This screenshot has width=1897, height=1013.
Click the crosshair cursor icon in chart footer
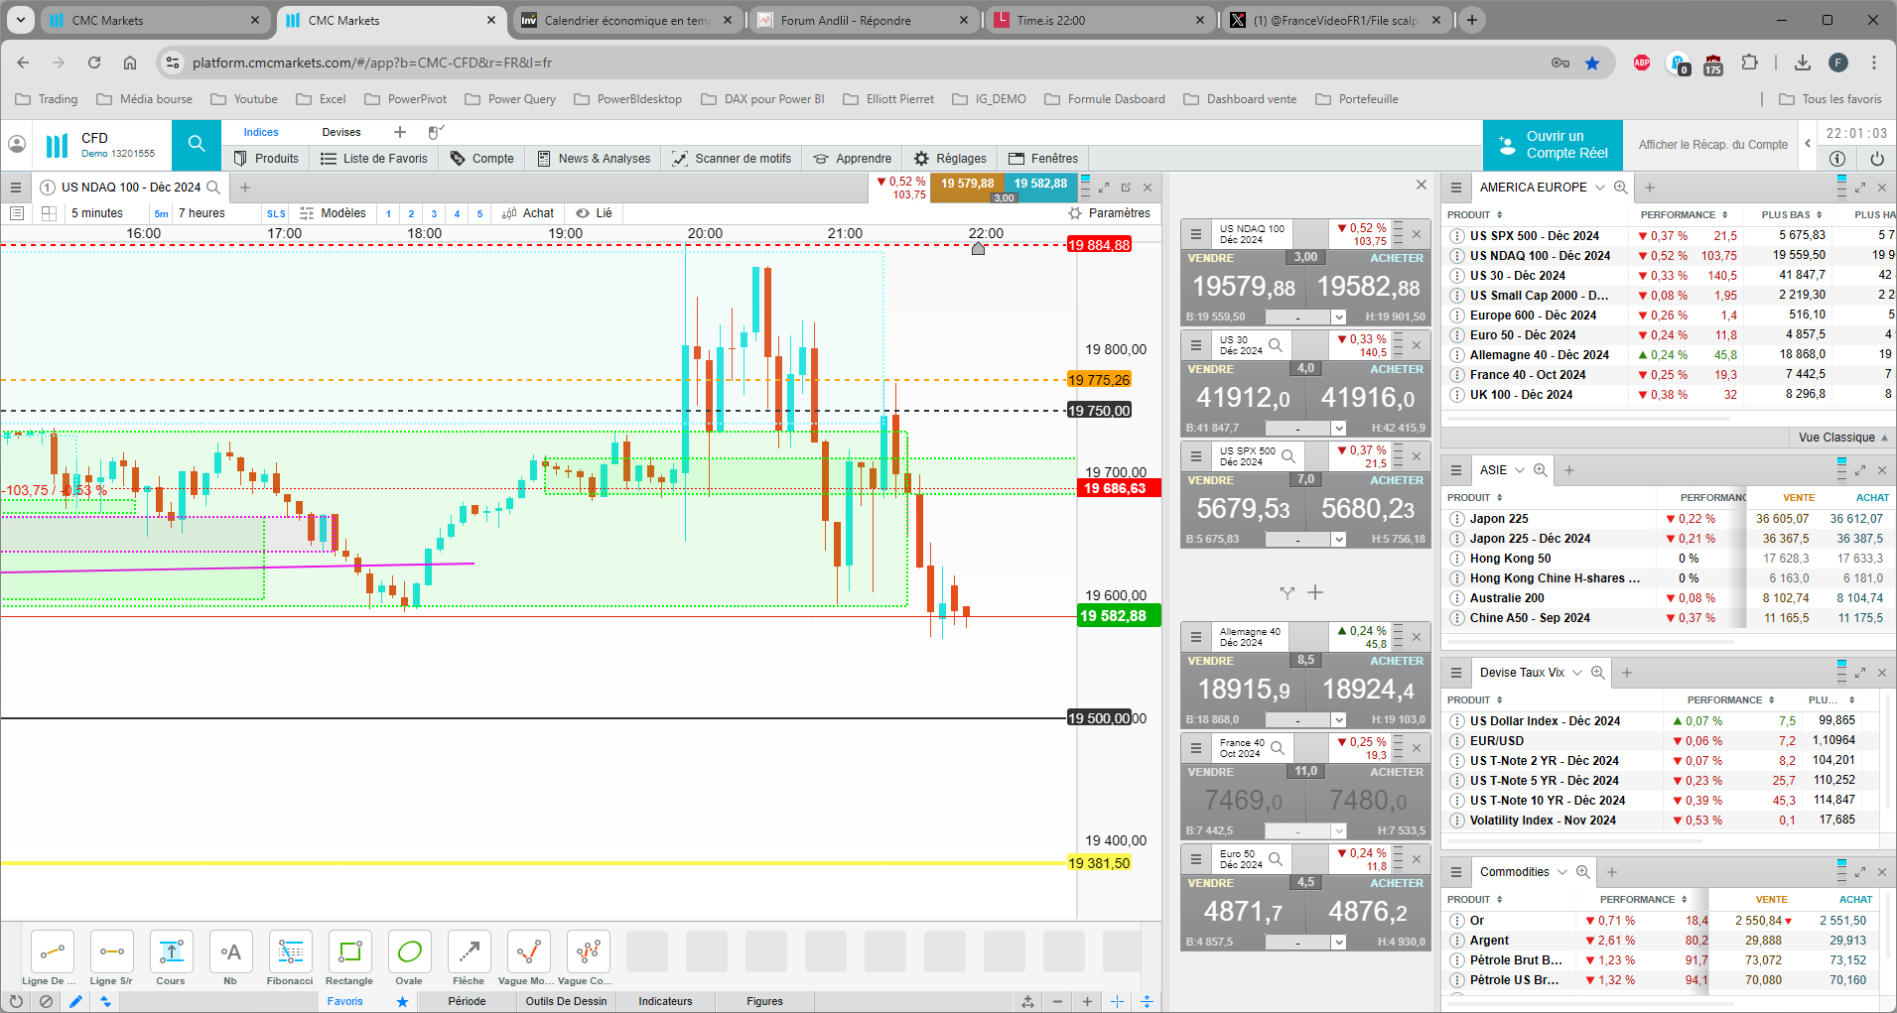pyautogui.click(x=1117, y=1002)
